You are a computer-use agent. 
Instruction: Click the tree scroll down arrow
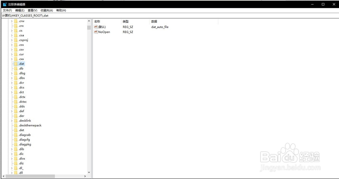(x=89, y=172)
